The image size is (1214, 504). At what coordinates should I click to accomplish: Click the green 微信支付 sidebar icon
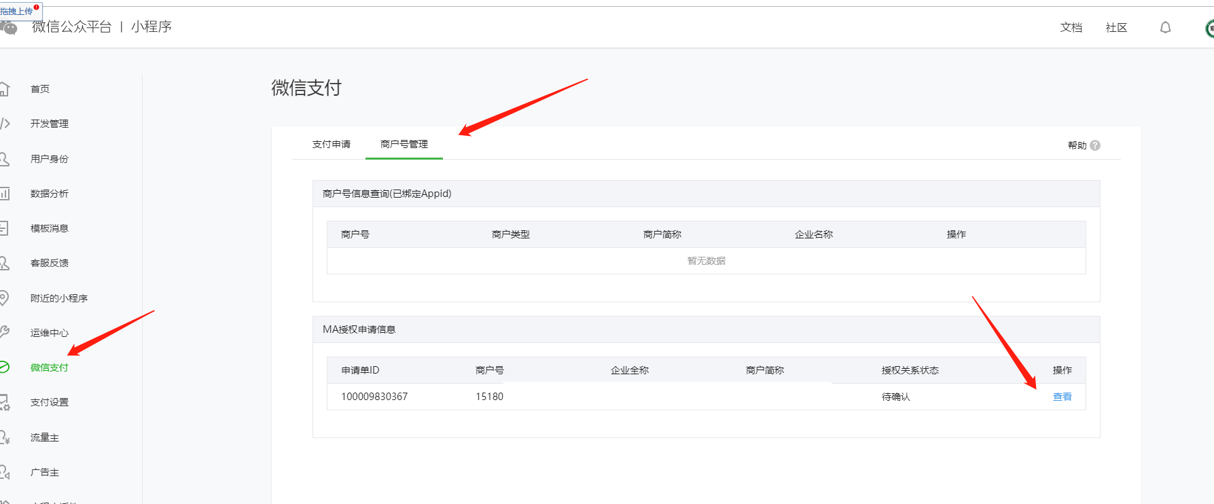click(4, 367)
